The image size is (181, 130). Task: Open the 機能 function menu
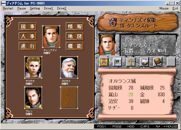point(75,46)
